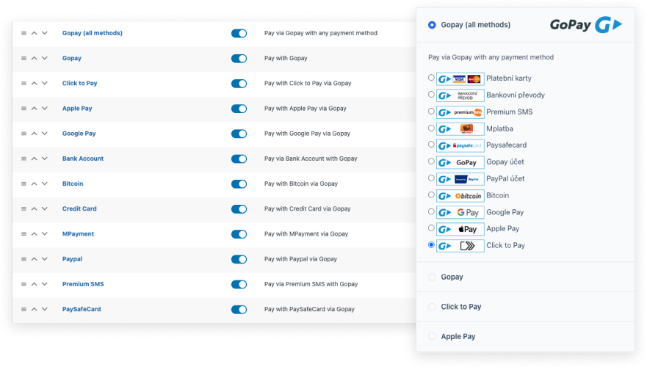
Task: Open the Gopay (all methods) settings link
Action: (93, 33)
